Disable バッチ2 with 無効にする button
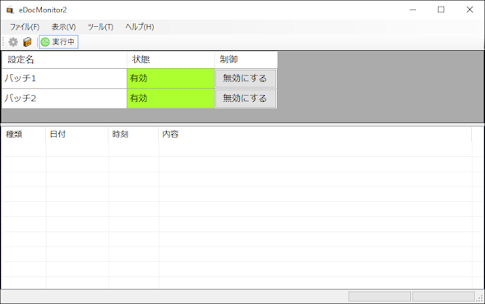Image resolution: width=485 pixels, height=304 pixels. (x=246, y=99)
